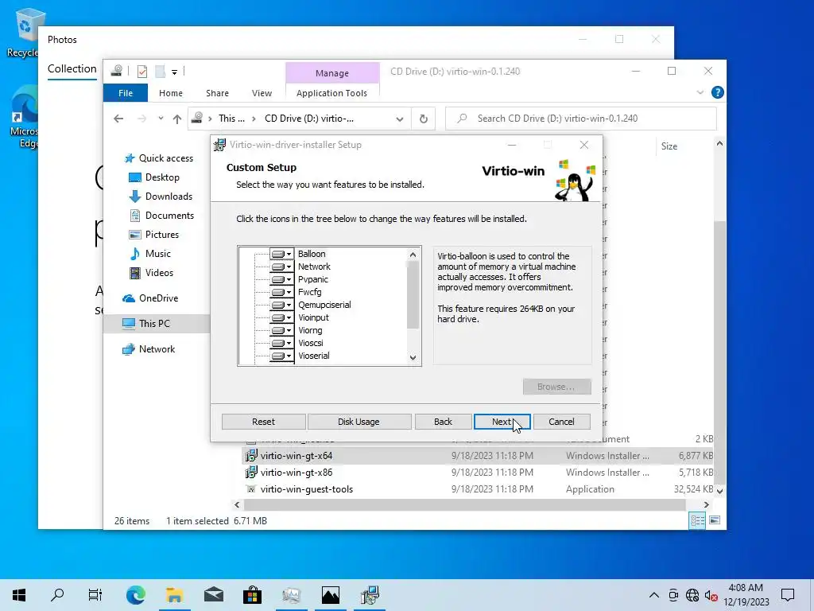This screenshot has width=814, height=611.
Task: Expand the Explorer ribbon chevron
Action: click(700, 92)
